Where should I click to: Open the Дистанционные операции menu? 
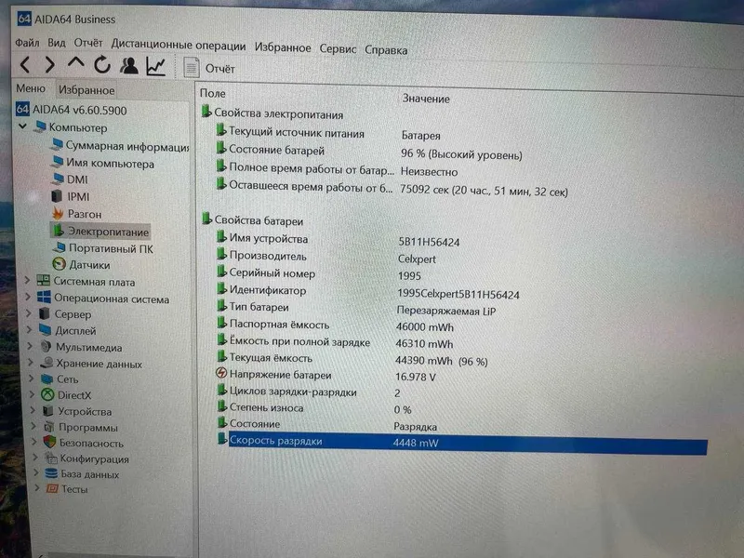pos(179,46)
